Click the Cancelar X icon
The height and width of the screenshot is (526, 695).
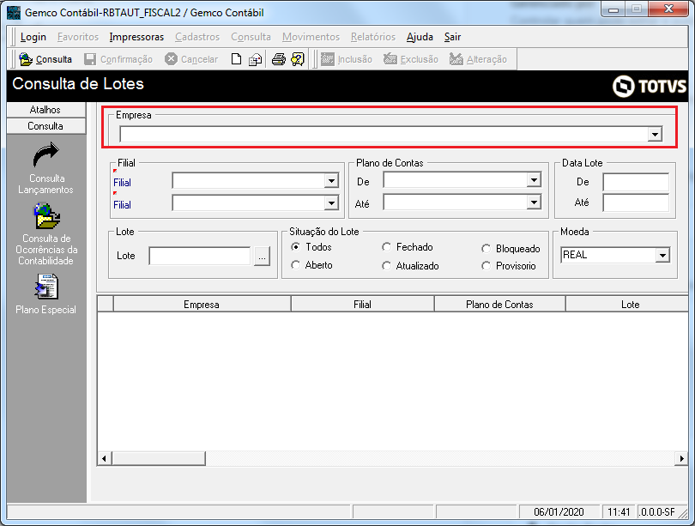click(171, 59)
